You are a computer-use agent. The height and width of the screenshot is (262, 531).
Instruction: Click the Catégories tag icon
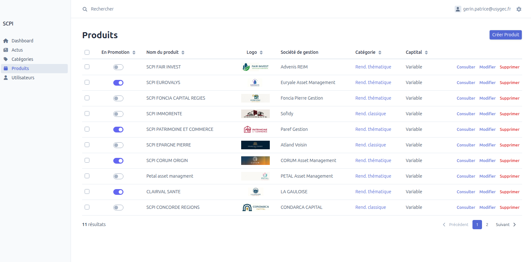6,59
